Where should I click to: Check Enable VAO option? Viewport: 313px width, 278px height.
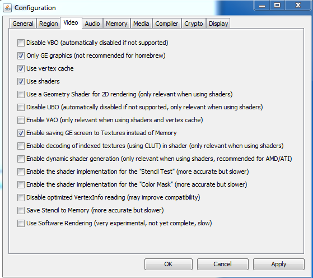(21, 120)
